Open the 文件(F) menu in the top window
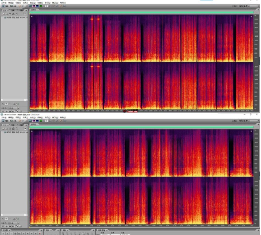This screenshot has width=261, height=235. coord(4,2)
